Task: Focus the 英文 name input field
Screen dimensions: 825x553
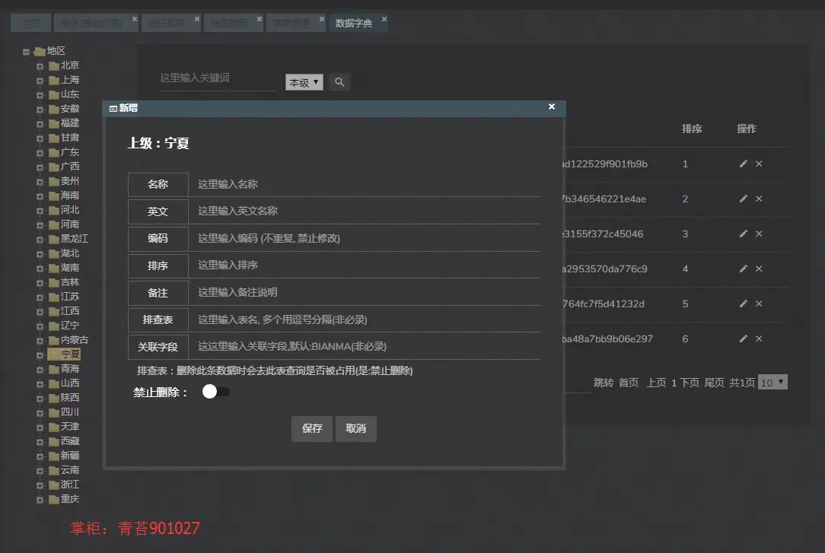Action: 365,211
